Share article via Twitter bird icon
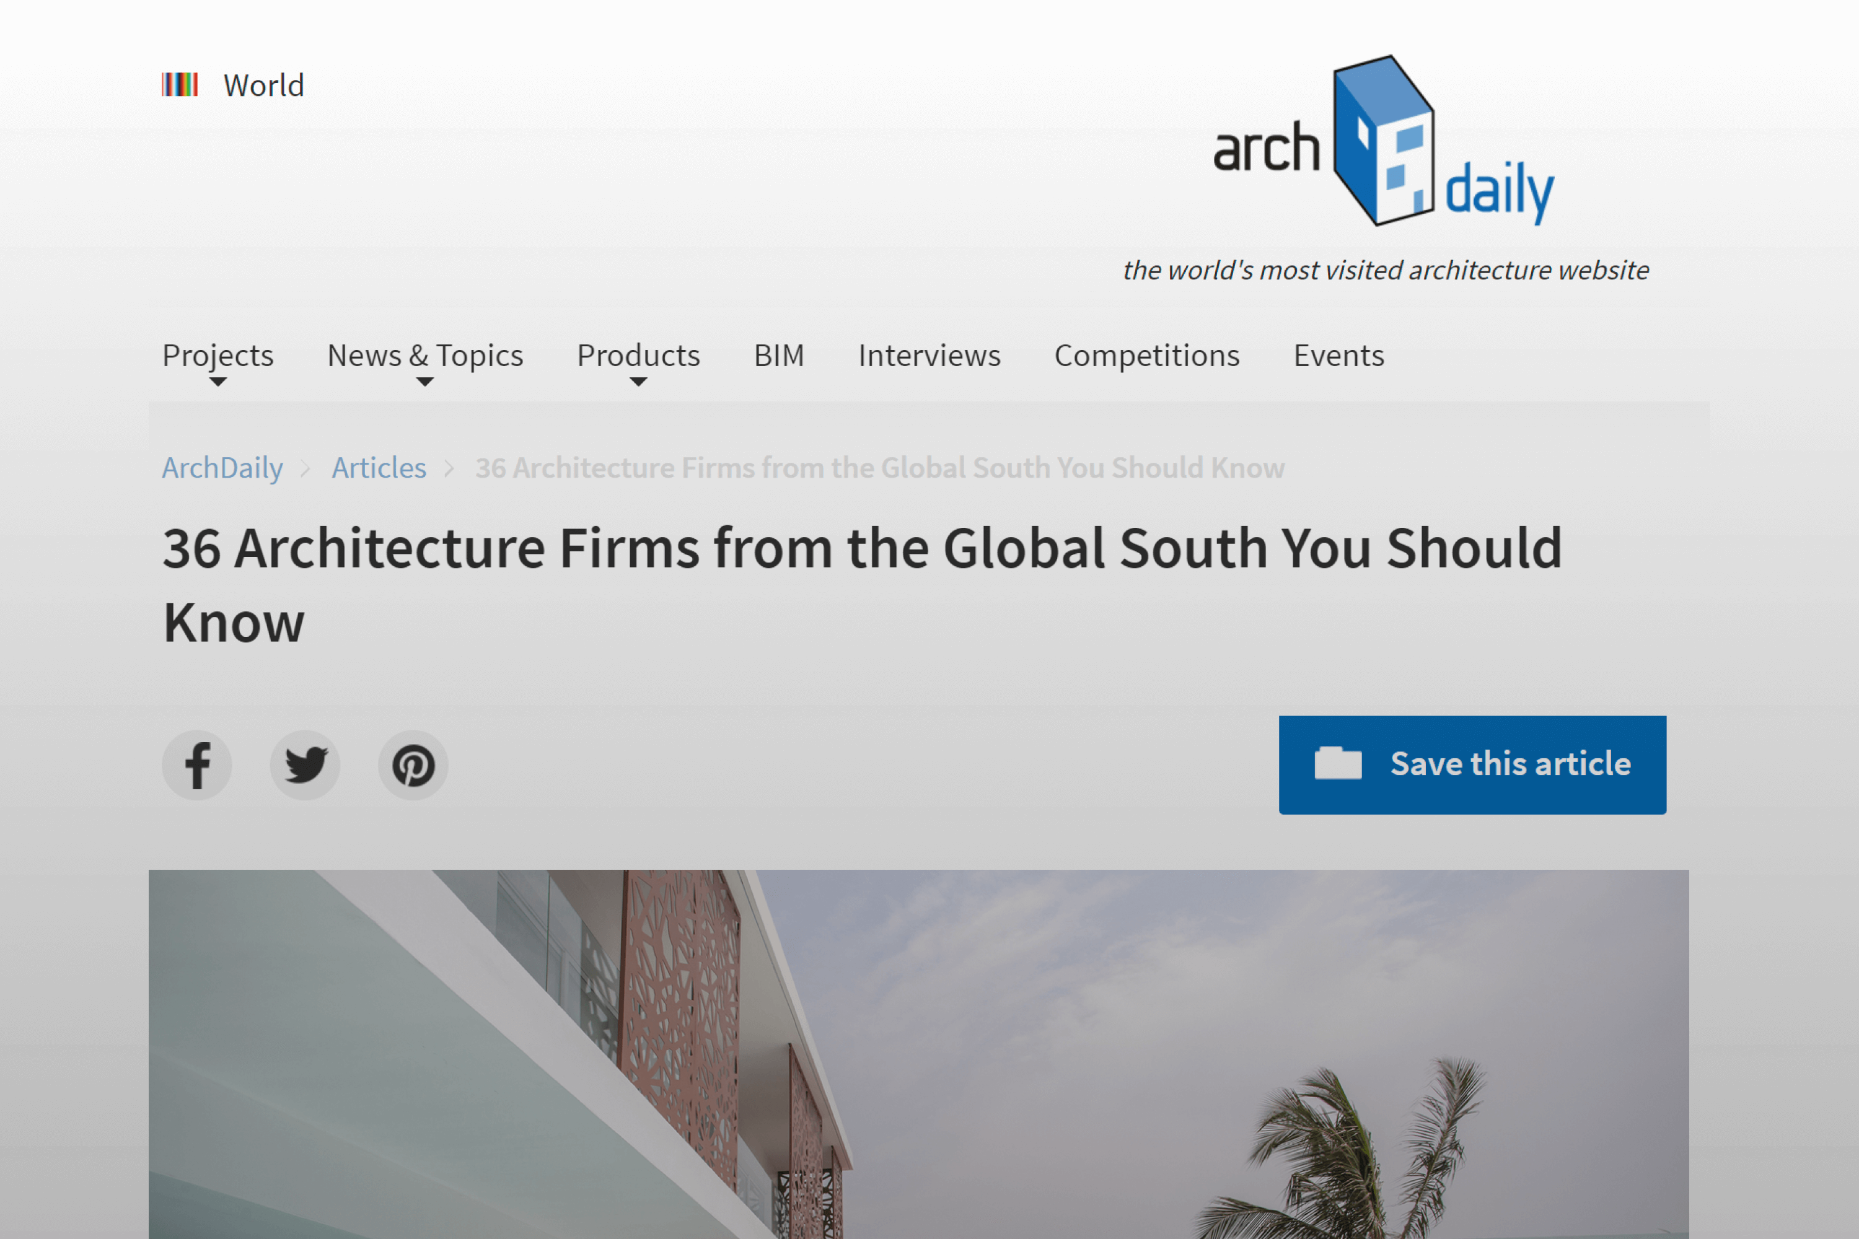This screenshot has height=1239, width=1859. coord(305,765)
